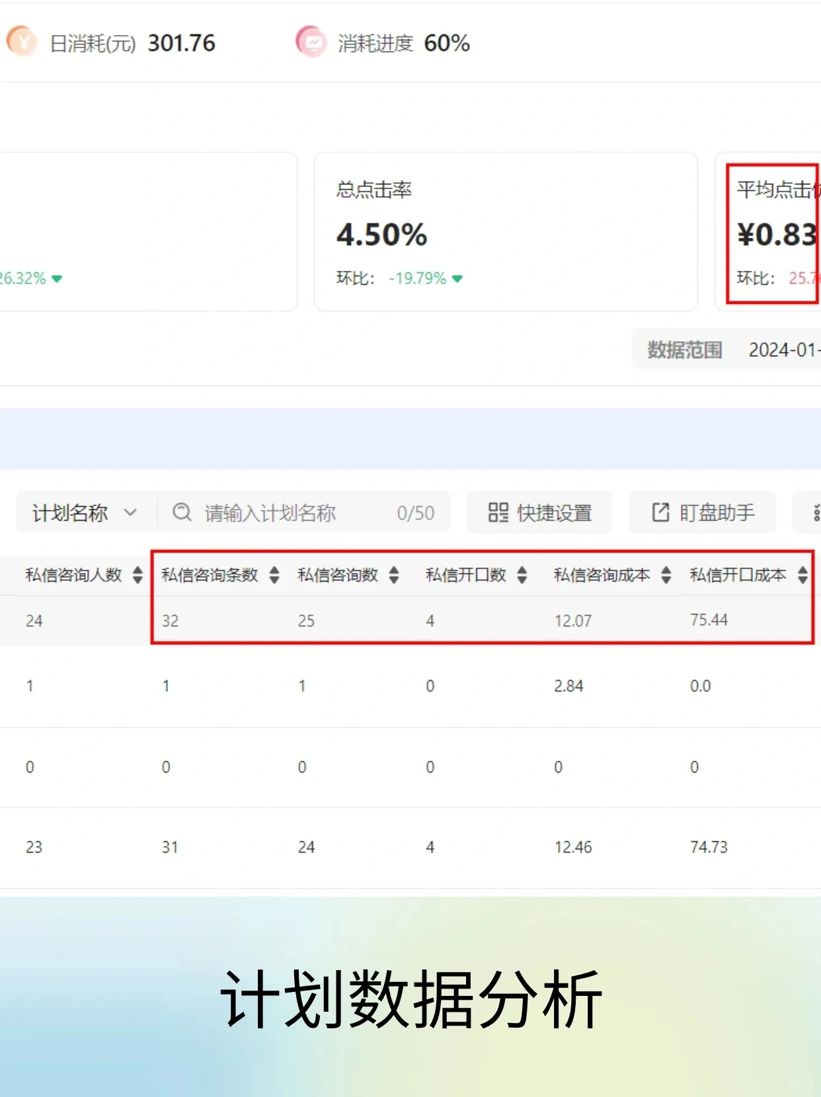Image resolution: width=821 pixels, height=1097 pixels.
Task: Click the 盯盘助手 external link icon
Action: click(x=660, y=512)
